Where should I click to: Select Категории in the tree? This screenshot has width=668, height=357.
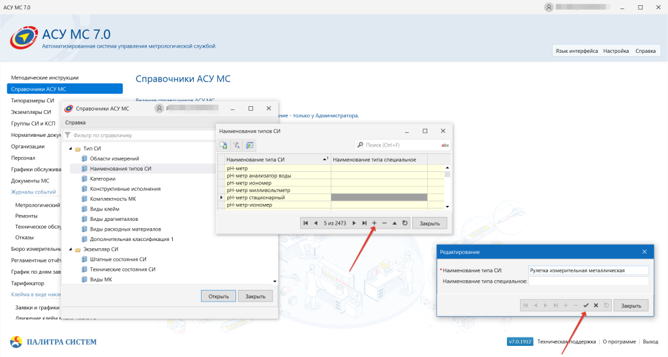click(x=102, y=178)
